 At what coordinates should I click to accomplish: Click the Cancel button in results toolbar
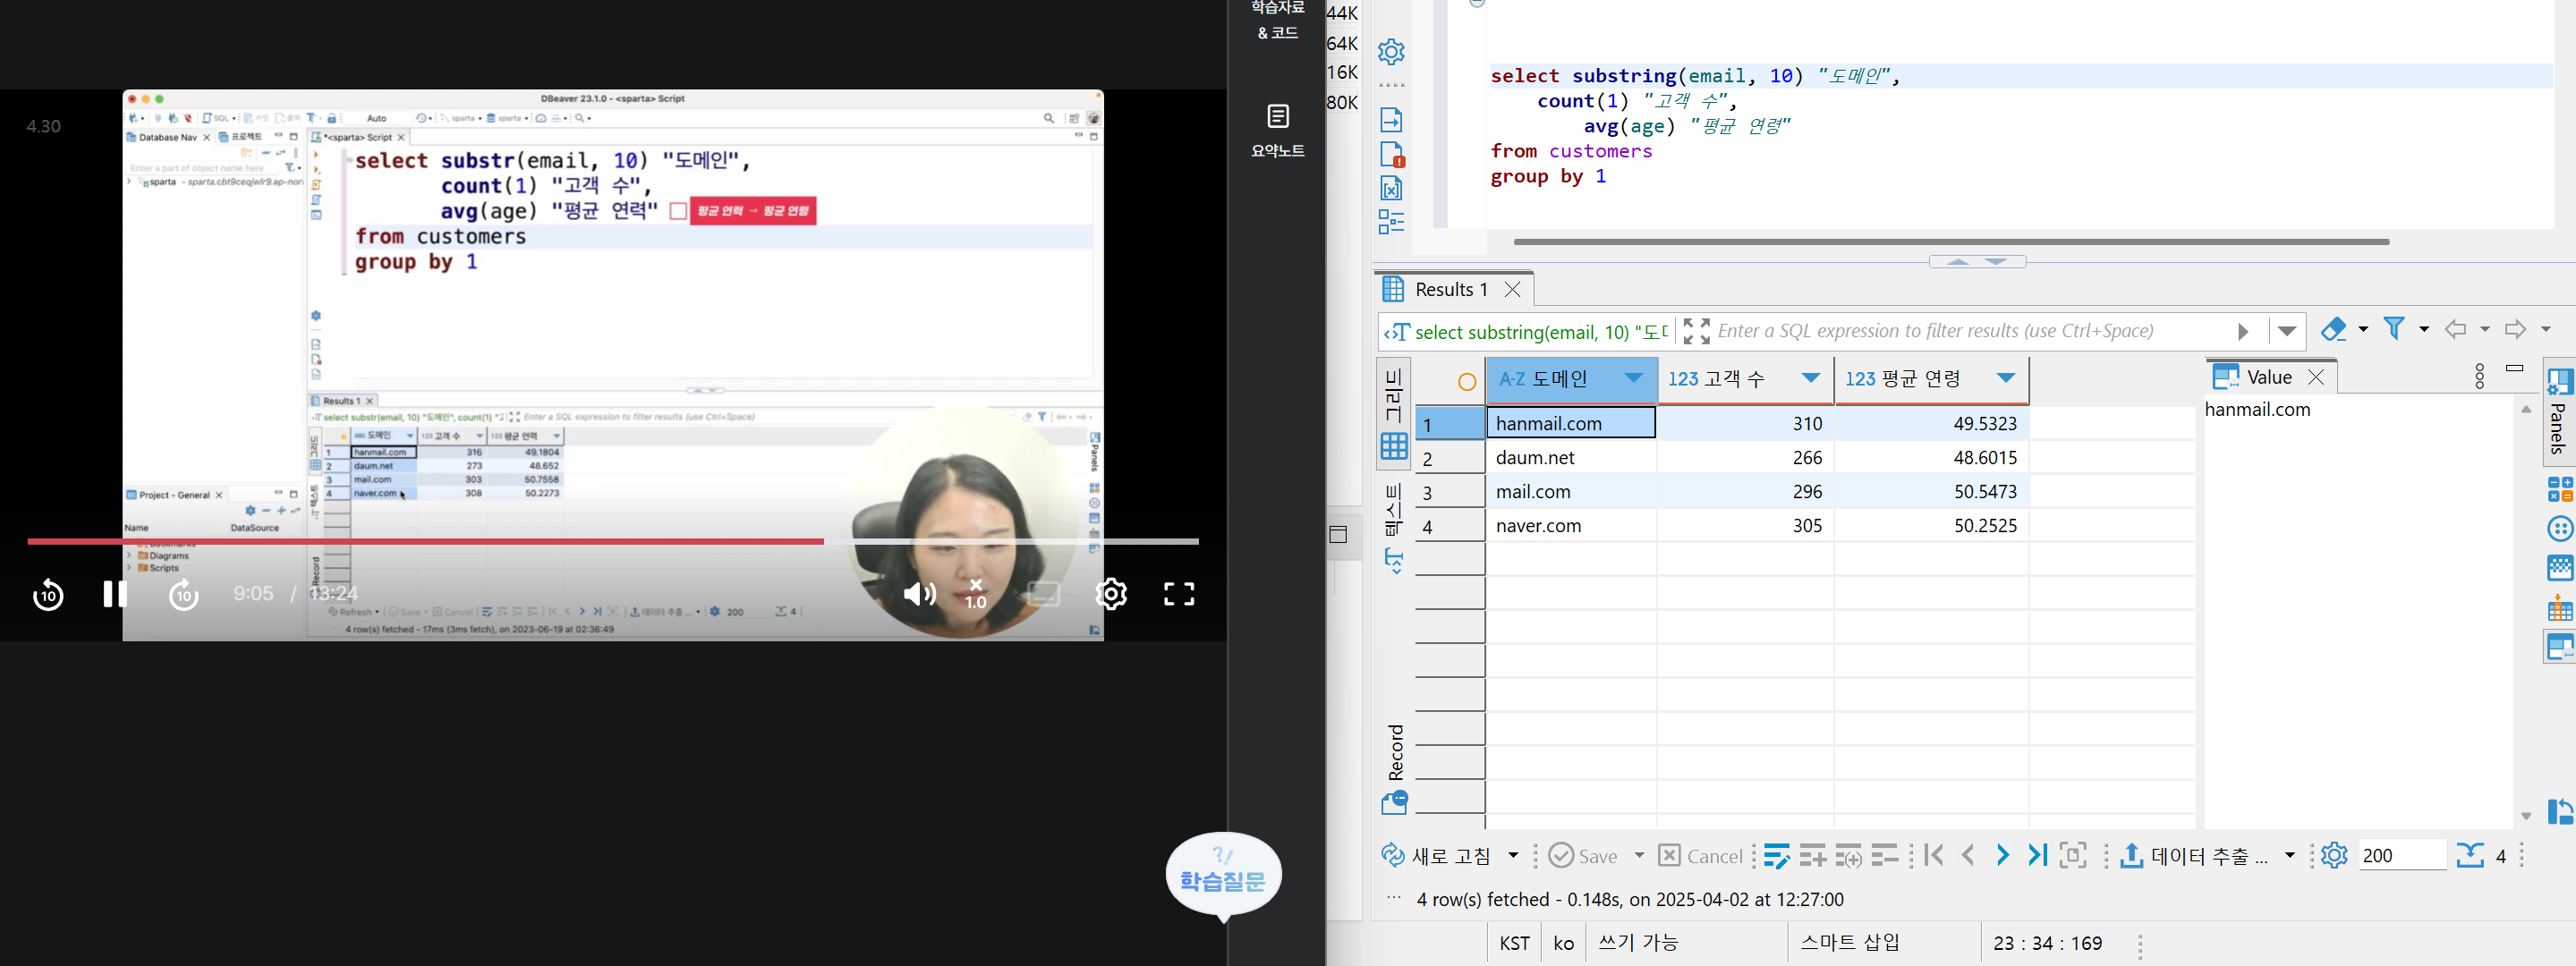(1700, 856)
